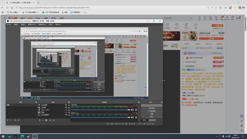Pop out the scenes dock panel
This screenshot has width=247, height=139.
[36, 102]
